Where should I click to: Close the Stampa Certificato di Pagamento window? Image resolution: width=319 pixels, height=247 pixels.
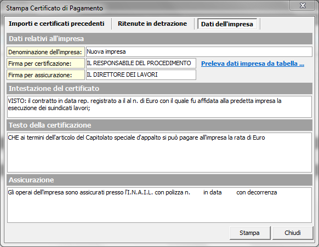coord(303,5)
